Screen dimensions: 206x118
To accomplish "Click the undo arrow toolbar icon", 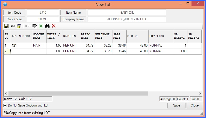I will pyautogui.click(x=13, y=26).
